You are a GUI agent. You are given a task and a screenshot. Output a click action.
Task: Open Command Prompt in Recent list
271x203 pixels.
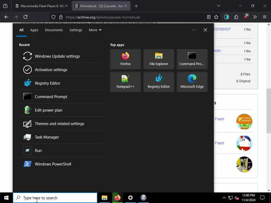click(x=61, y=96)
